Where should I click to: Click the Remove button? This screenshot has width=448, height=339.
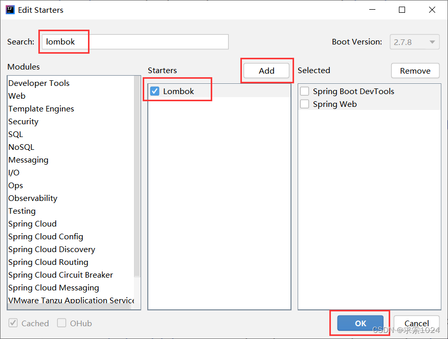coord(415,71)
